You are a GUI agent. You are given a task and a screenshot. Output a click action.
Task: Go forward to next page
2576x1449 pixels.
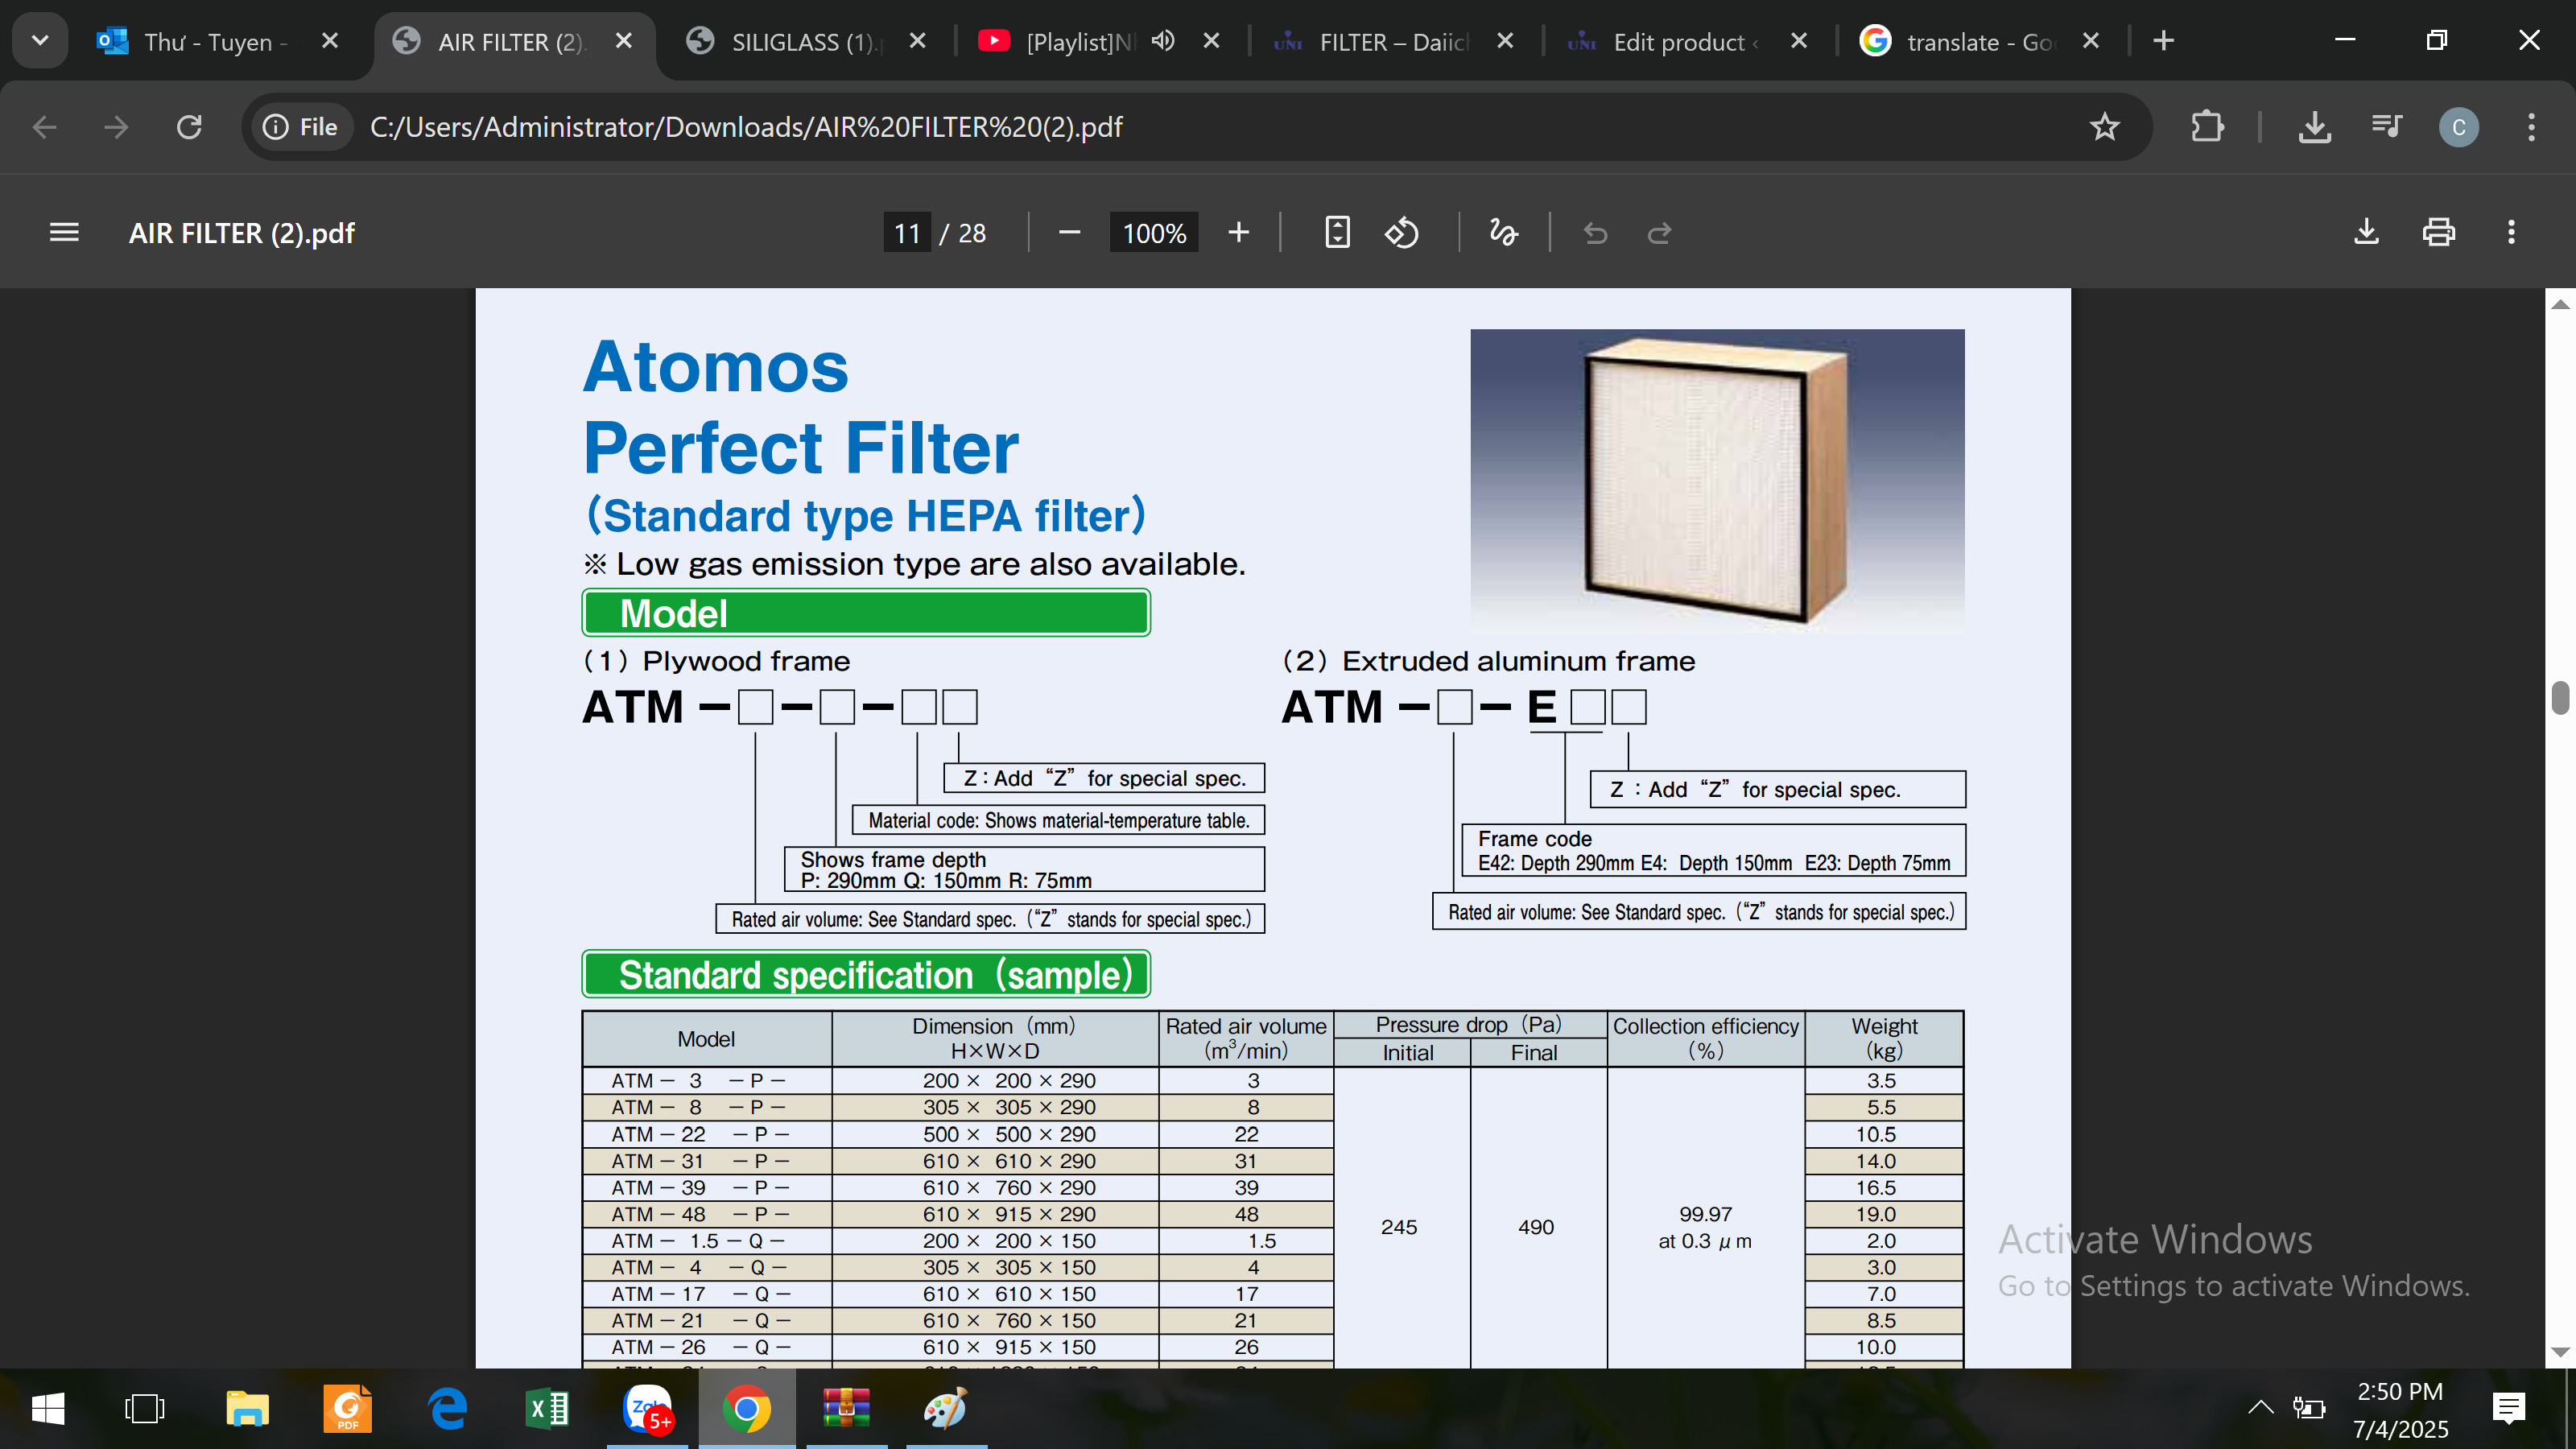pos(116,127)
